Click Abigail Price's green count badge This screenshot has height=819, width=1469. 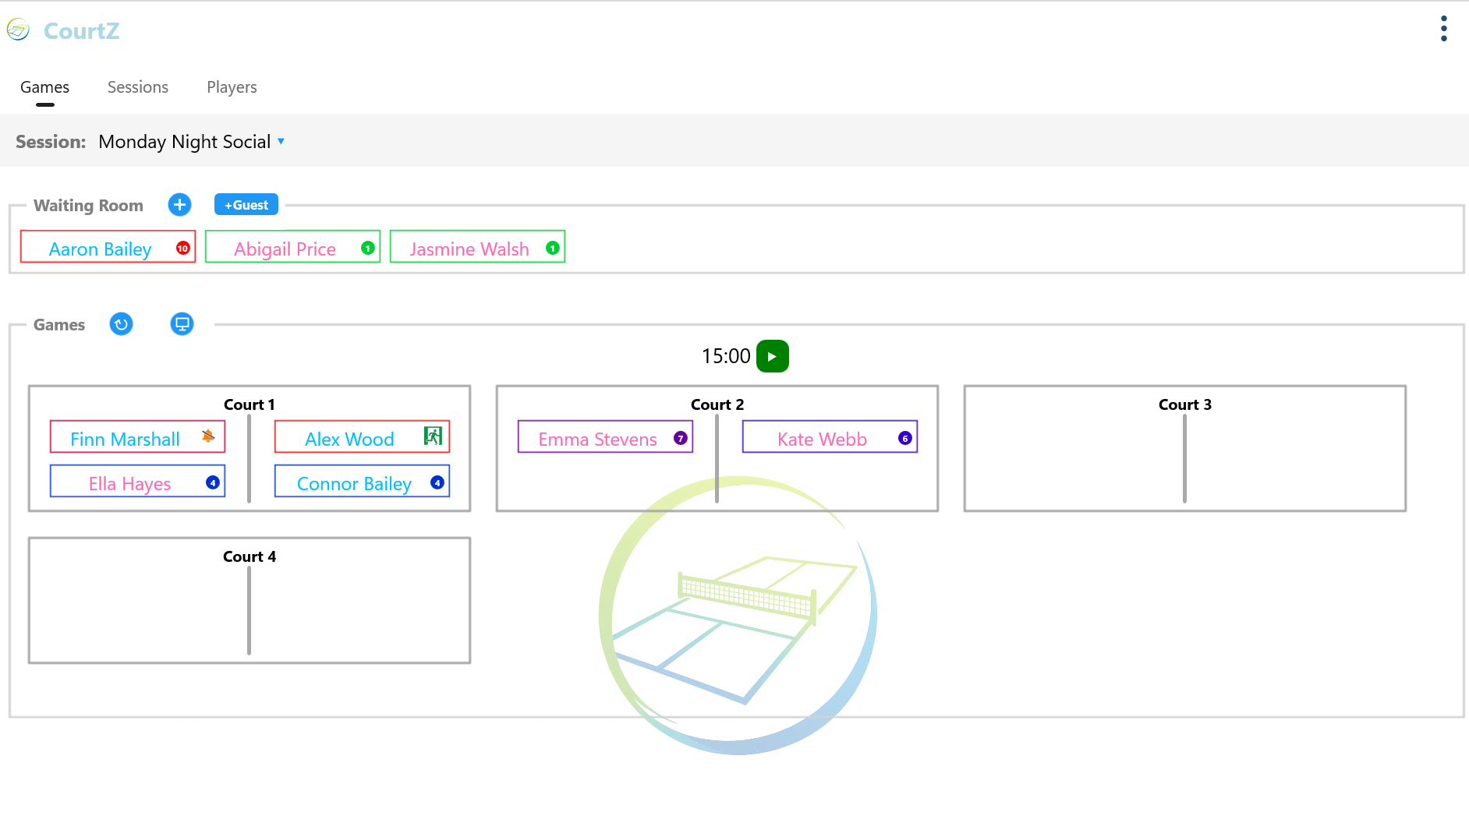368,248
